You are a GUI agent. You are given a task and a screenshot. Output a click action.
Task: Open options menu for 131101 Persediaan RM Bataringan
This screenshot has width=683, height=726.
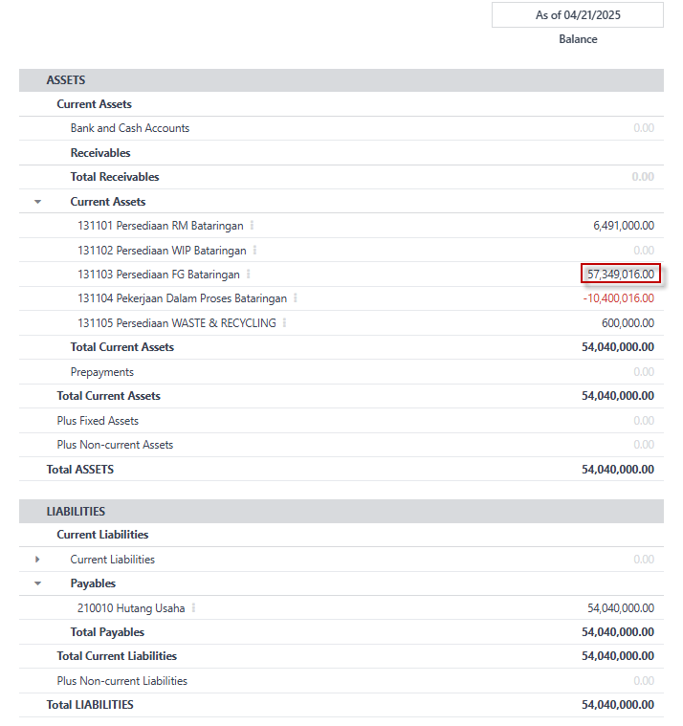pyautogui.click(x=252, y=226)
